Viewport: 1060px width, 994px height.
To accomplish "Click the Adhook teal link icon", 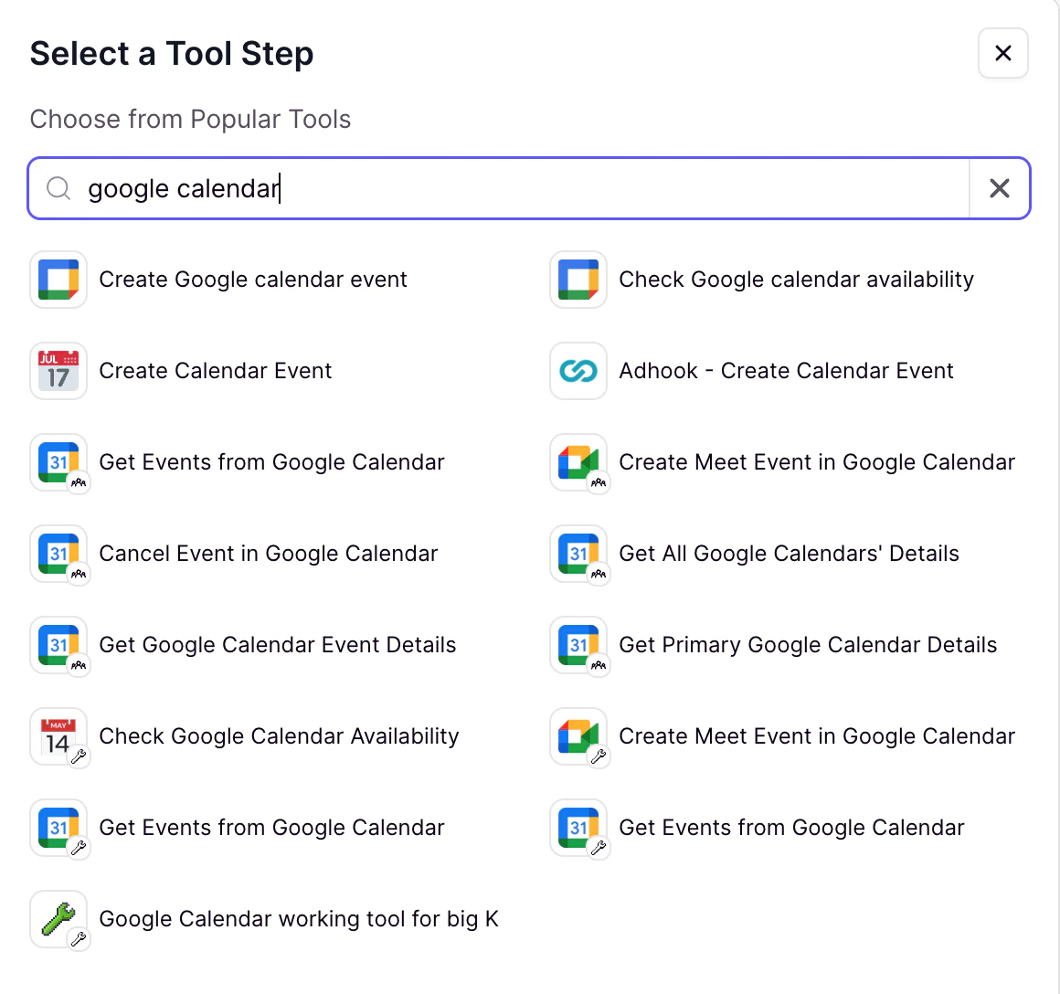I will click(578, 371).
